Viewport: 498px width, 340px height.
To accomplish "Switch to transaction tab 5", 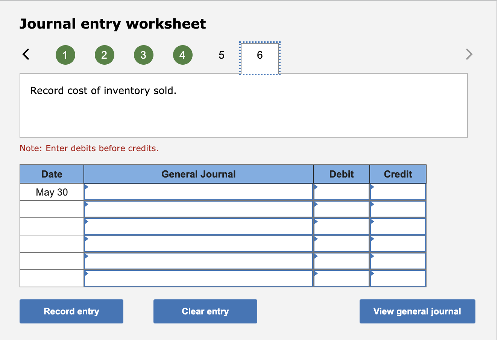I will (221, 55).
